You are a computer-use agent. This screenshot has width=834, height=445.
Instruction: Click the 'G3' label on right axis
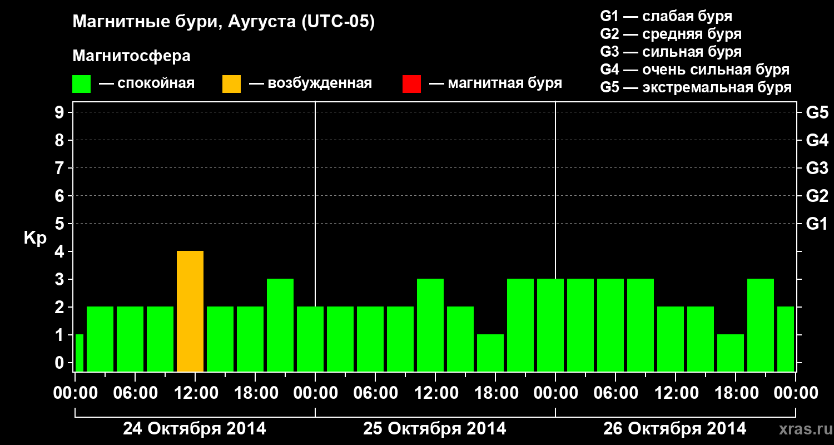coord(817,168)
